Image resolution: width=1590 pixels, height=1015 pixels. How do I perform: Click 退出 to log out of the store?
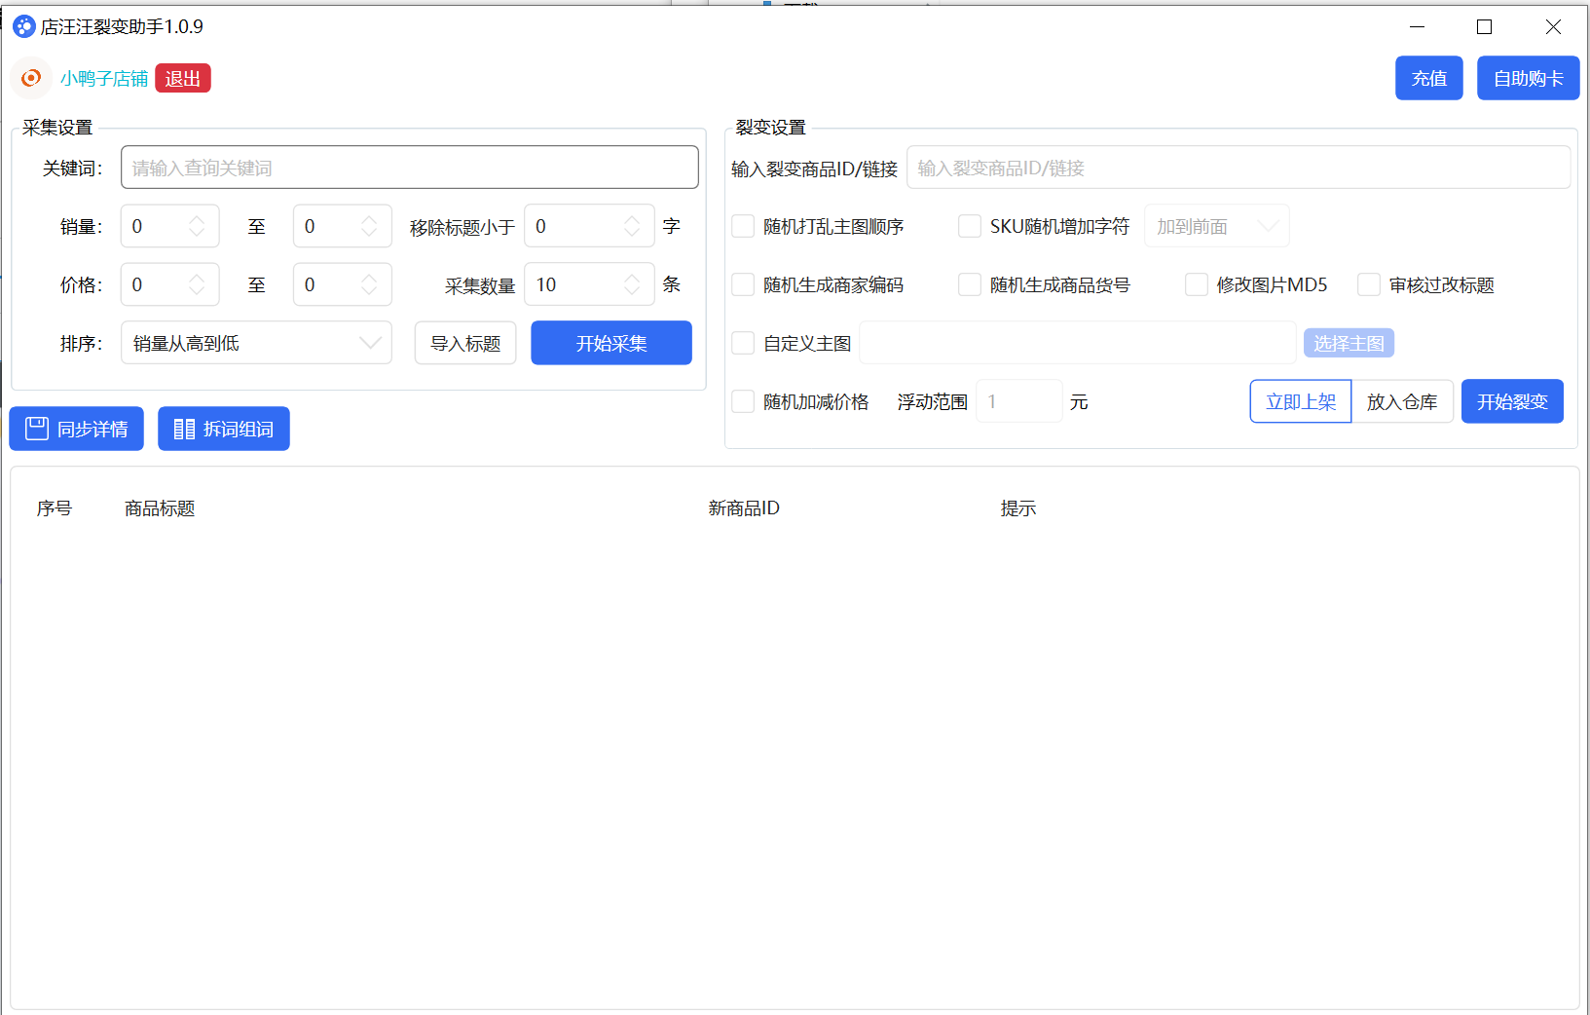click(x=182, y=78)
